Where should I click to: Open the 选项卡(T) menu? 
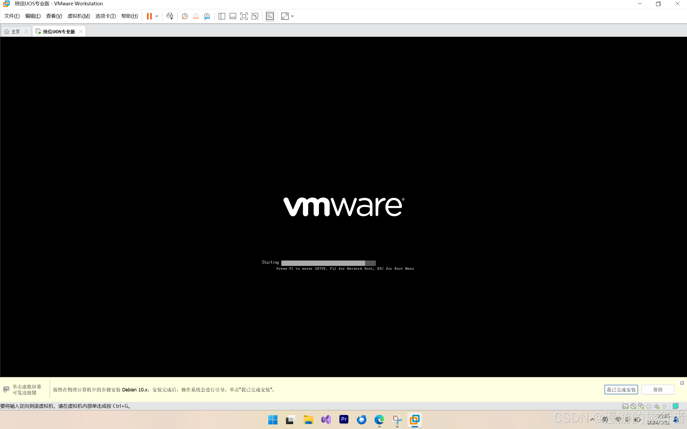point(106,16)
